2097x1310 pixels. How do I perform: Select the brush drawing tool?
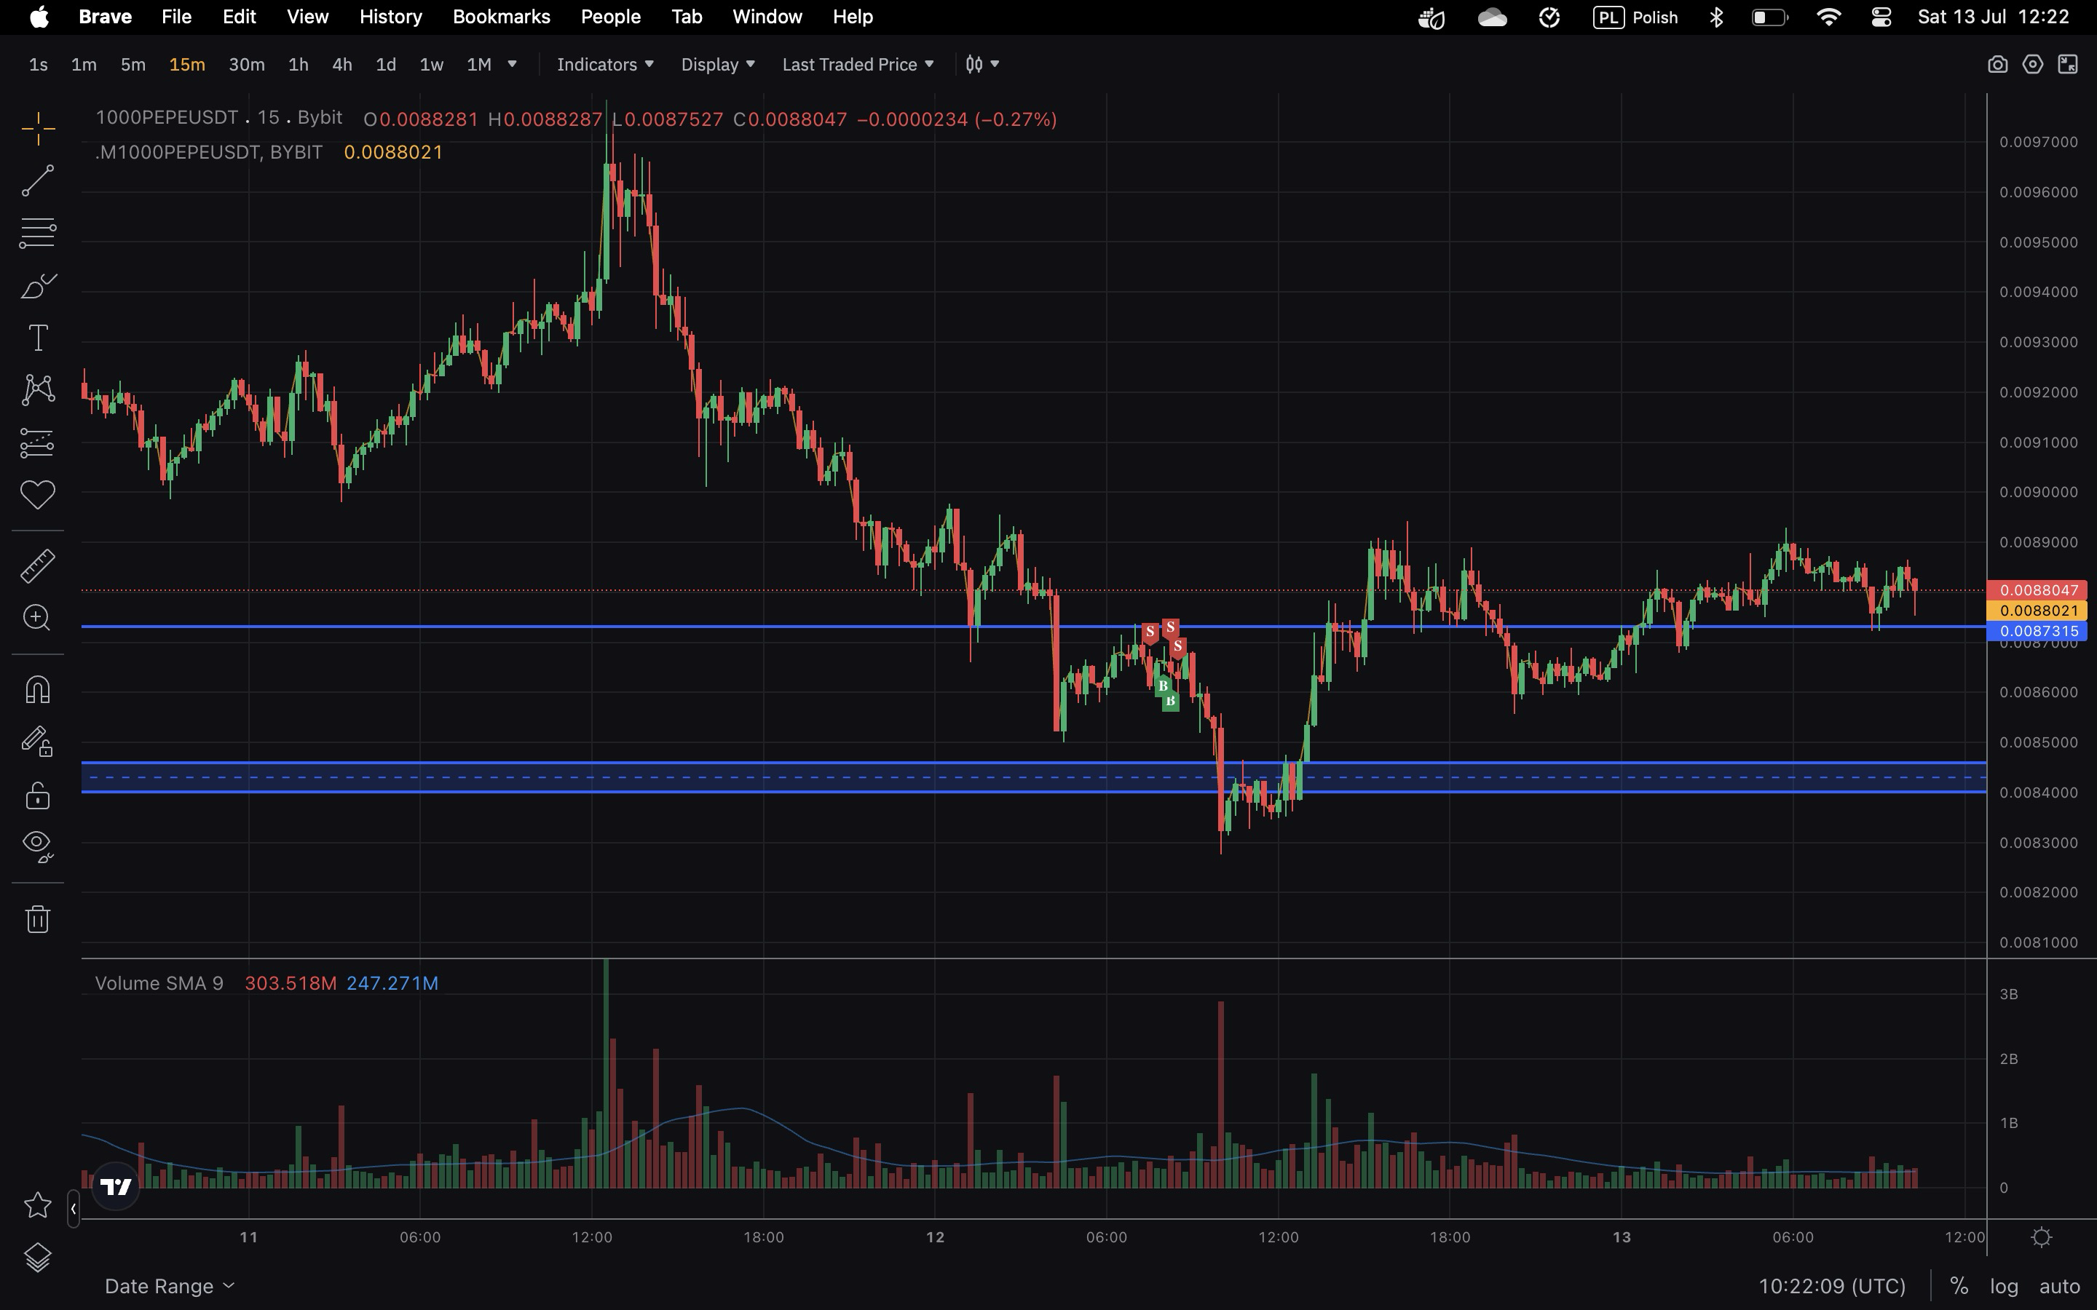click(x=38, y=285)
